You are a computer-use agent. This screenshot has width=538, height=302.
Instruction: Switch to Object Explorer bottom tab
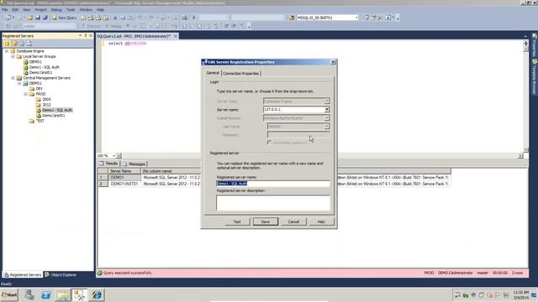click(x=61, y=274)
